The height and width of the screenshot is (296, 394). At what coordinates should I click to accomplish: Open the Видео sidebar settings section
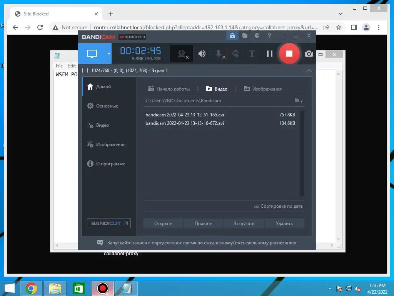(x=109, y=125)
